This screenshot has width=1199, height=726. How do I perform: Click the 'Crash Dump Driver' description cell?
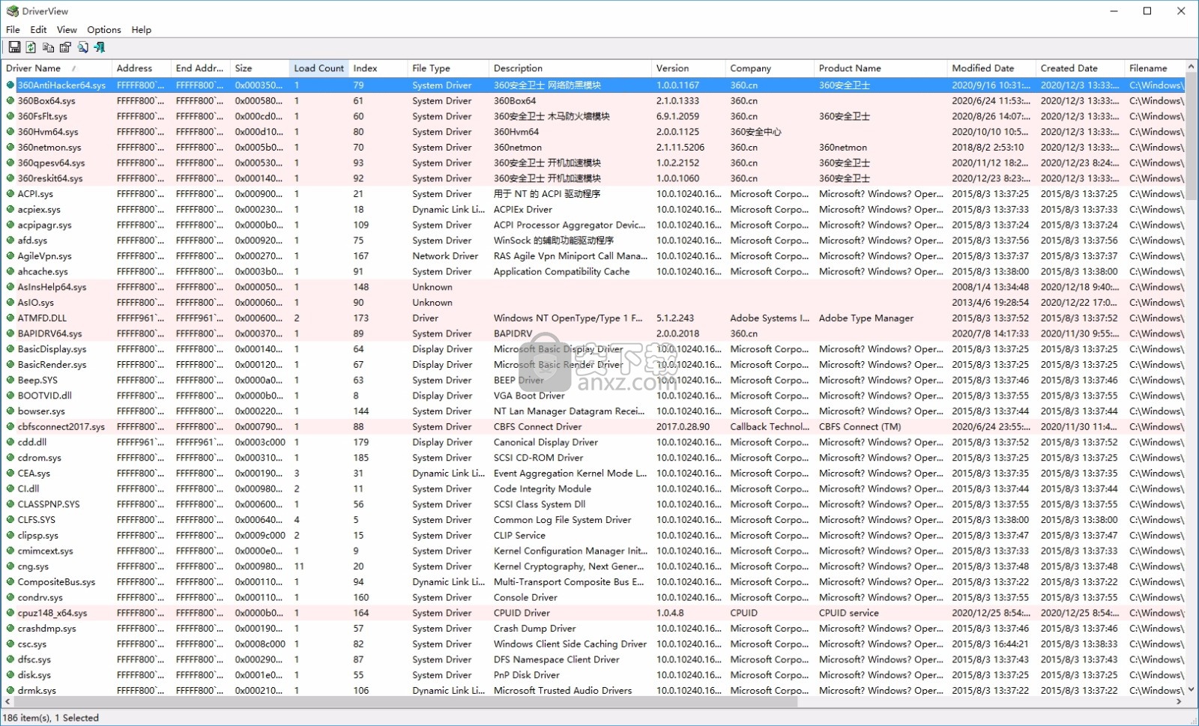[535, 629]
